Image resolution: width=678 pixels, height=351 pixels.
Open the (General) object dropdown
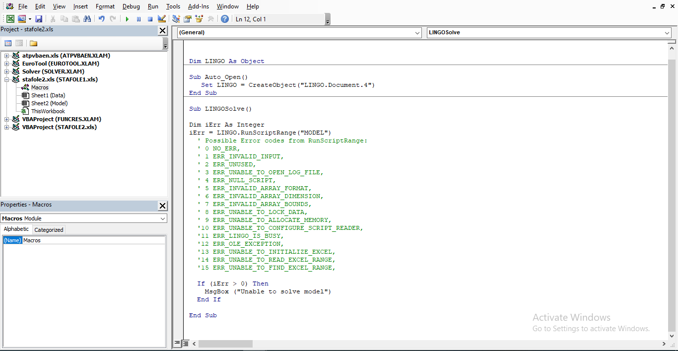[417, 33]
